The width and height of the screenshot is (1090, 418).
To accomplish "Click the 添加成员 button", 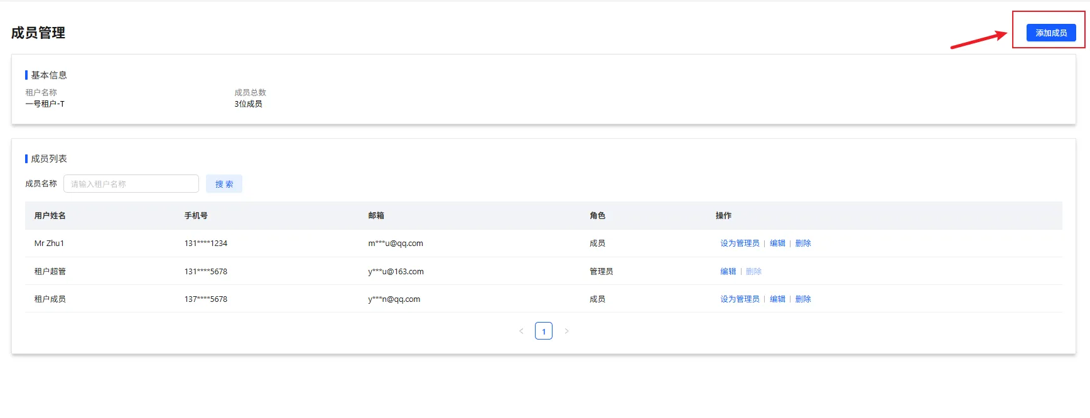I will tap(1051, 33).
